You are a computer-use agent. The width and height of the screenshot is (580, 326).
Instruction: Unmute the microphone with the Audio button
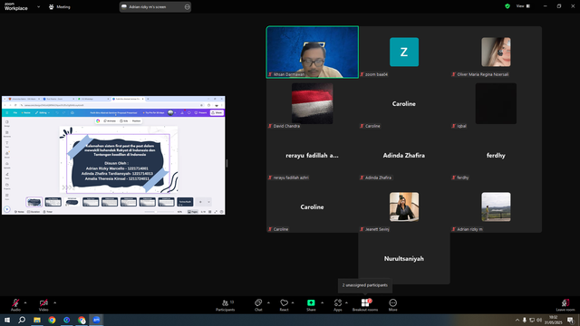15,305
